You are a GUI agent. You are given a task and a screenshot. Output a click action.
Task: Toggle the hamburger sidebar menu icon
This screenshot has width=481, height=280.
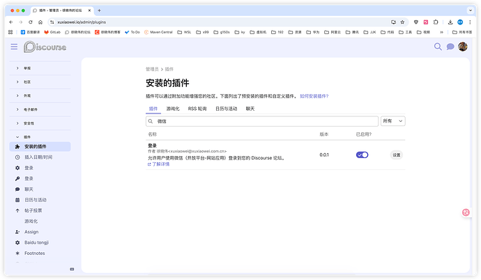14,47
